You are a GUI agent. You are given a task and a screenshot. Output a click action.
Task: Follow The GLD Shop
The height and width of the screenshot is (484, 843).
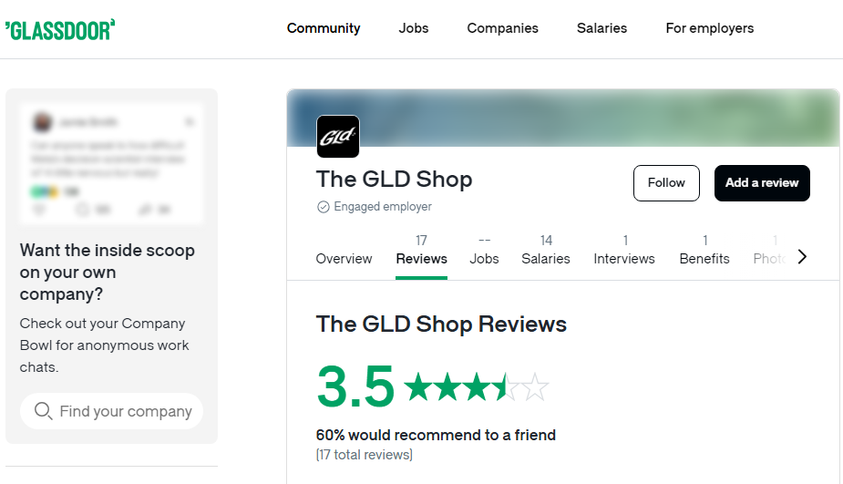tap(666, 183)
